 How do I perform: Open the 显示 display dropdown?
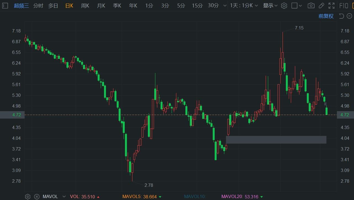(270, 6)
